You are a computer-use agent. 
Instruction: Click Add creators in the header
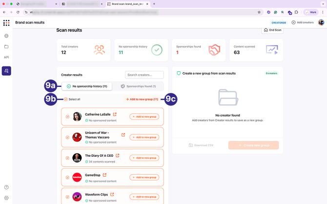point(303,22)
